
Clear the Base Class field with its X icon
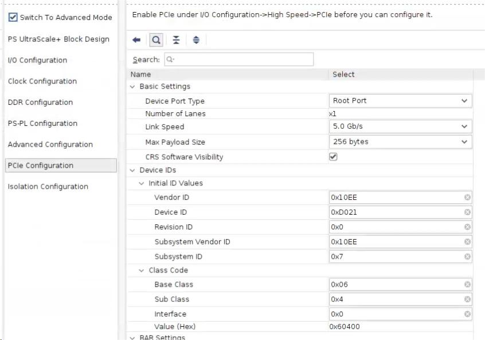(467, 284)
